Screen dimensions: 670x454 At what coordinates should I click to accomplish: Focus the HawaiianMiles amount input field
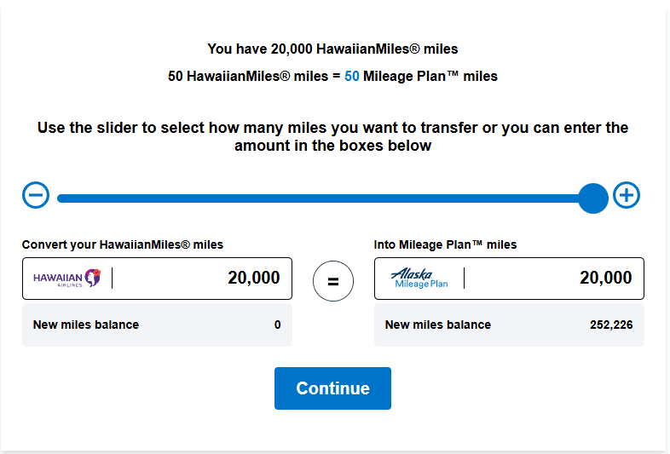pos(205,279)
